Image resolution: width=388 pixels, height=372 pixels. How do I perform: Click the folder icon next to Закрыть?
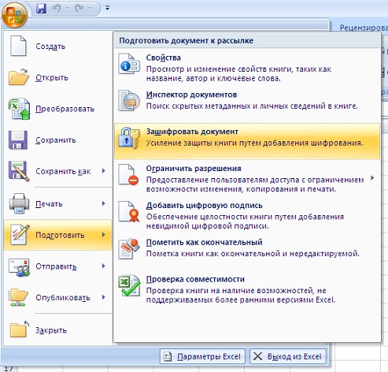(x=19, y=329)
